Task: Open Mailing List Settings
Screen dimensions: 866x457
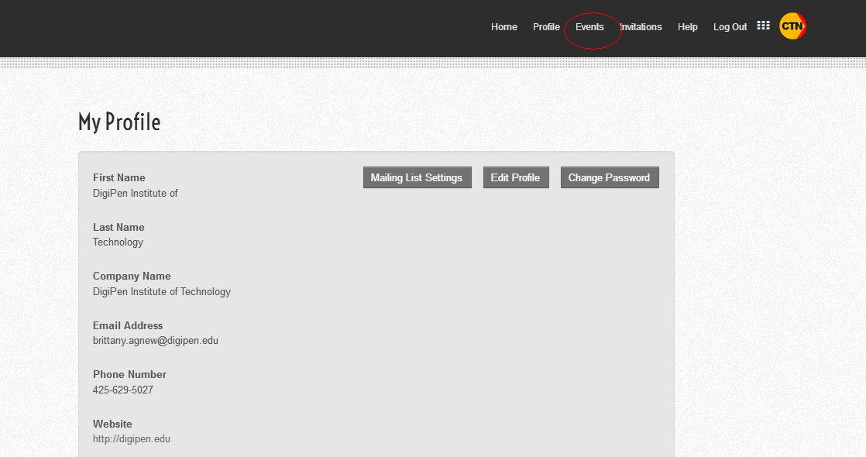Action: (417, 177)
